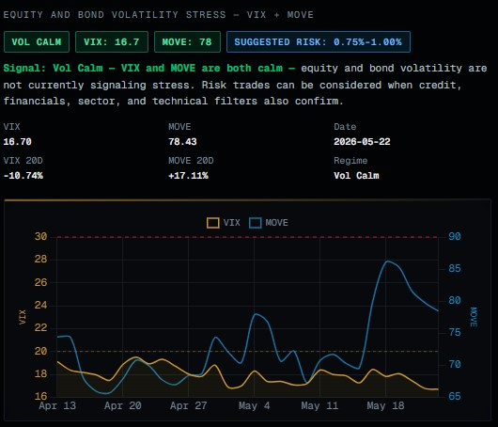Click the MOVE 20D value +17.11%
Viewport: 498px width, 427px height.
pyautogui.click(x=188, y=176)
